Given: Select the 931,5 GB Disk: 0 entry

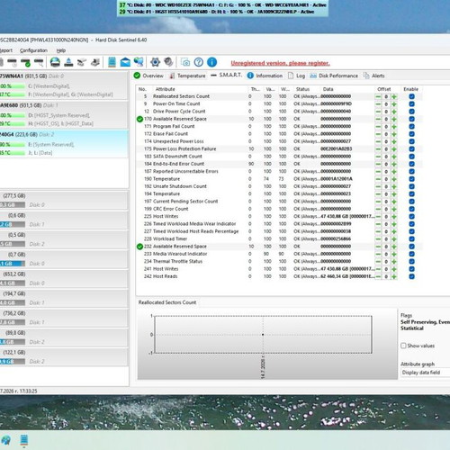Looking at the screenshot, I should [x=64, y=85].
